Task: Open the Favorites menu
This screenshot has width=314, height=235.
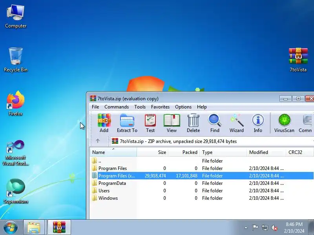Action: tap(160, 107)
